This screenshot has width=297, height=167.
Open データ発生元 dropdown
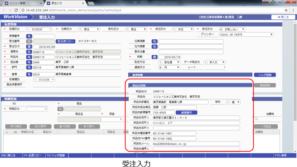[214, 62]
